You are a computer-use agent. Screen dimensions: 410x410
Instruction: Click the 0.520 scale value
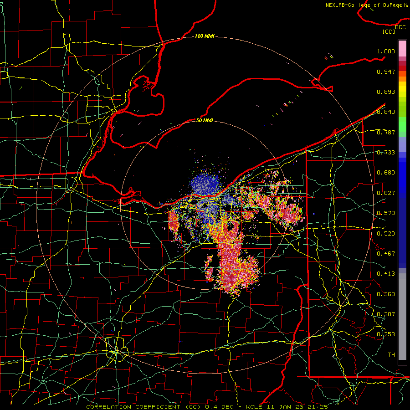pyautogui.click(x=386, y=234)
